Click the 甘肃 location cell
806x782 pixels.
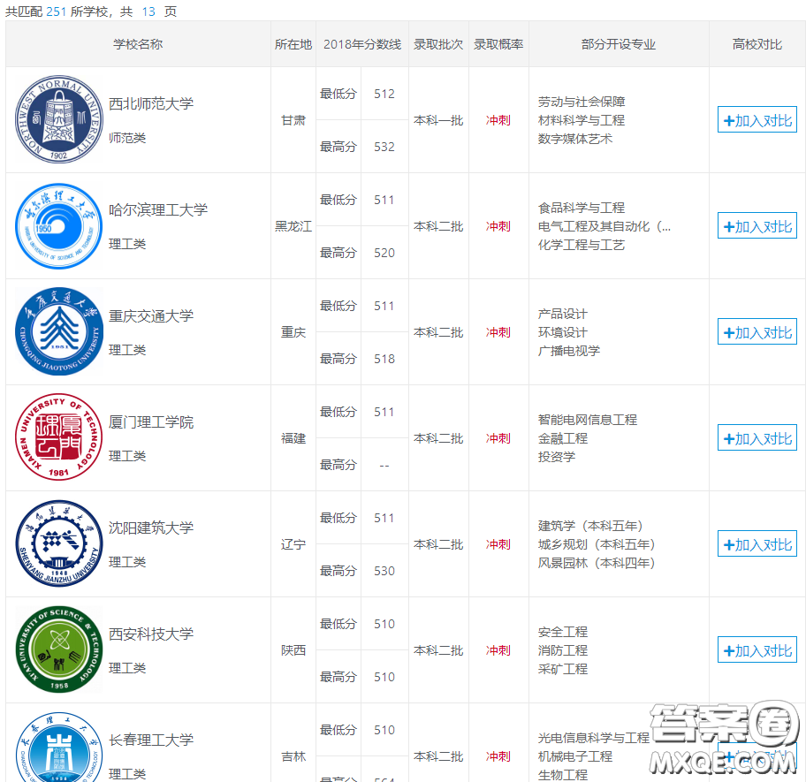tap(293, 120)
